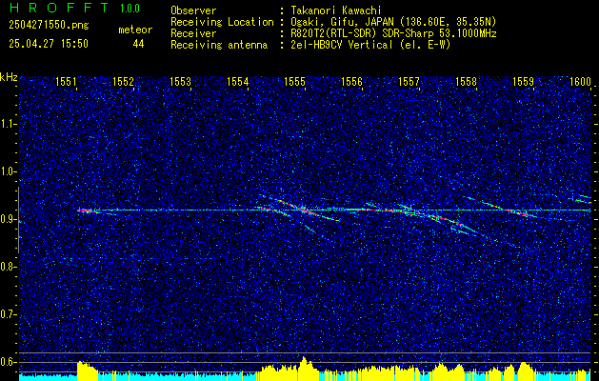Click the 0.6 frequency axis label
This screenshot has height=381, width=599.
coord(8,362)
